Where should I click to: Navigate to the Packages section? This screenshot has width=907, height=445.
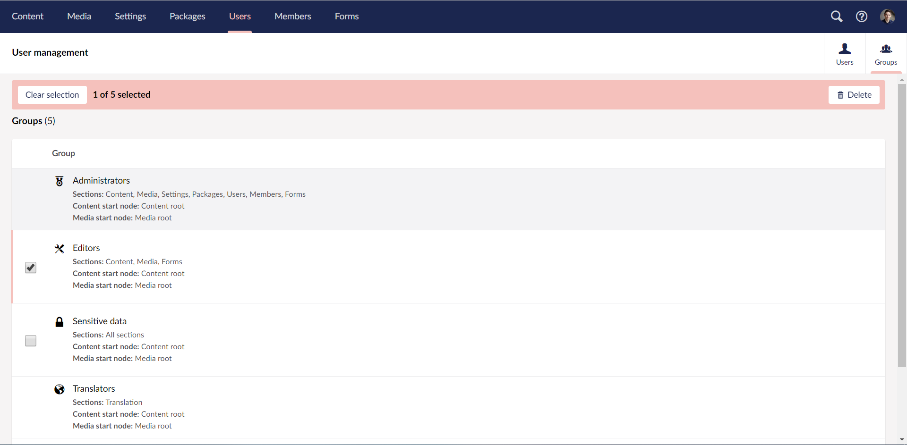click(x=187, y=16)
